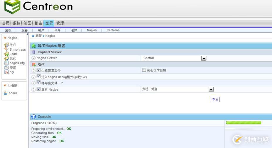Click help icon beside 将导出文件

click(x=33, y=83)
